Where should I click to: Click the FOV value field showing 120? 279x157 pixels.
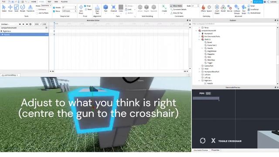coord(208,93)
